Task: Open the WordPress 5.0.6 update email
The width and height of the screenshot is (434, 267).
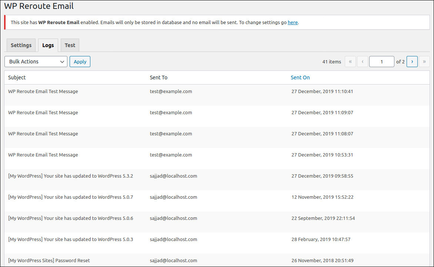Action: pyautogui.click(x=71, y=218)
